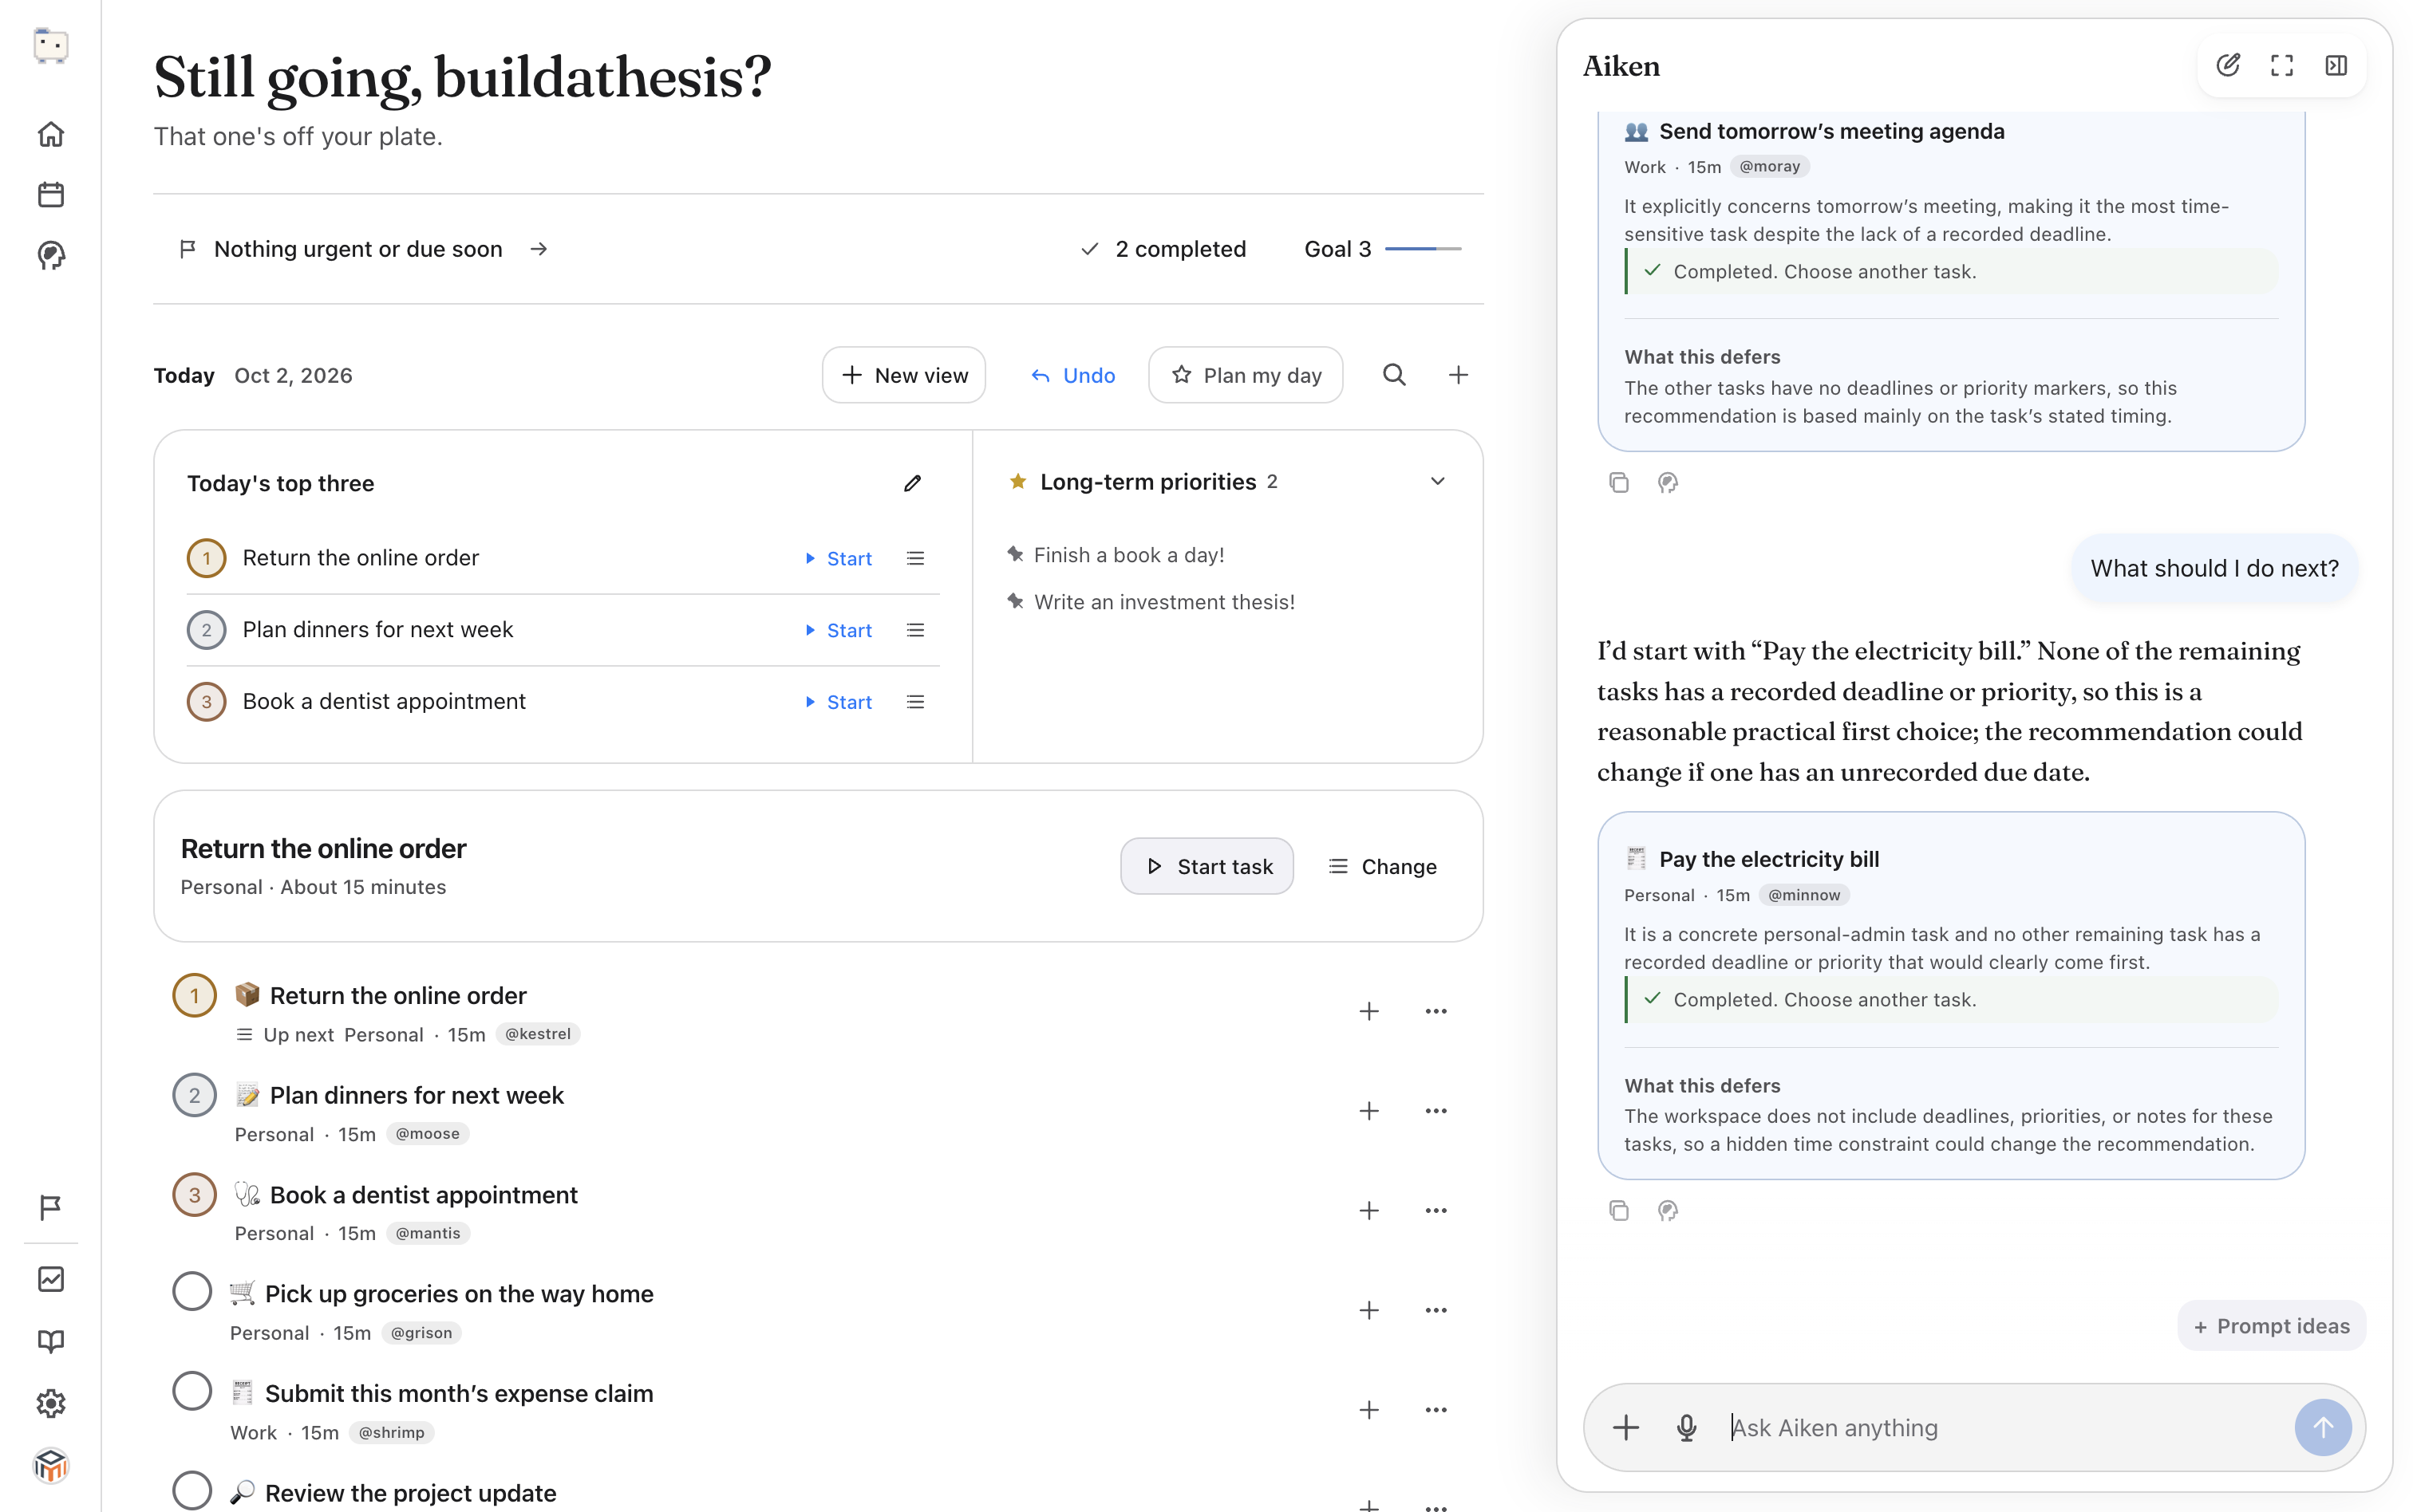Screen dimensions: 2413x1512
Task: Open the settings gear in sidebar
Action: [51, 1403]
